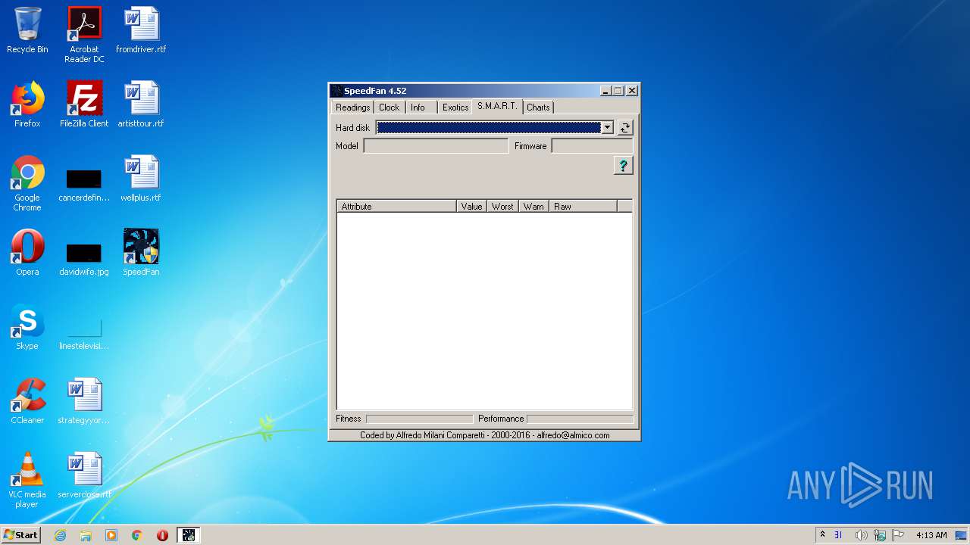Launch Google Chrome from the desktop
Screen dimensions: 970x545
click(x=27, y=183)
